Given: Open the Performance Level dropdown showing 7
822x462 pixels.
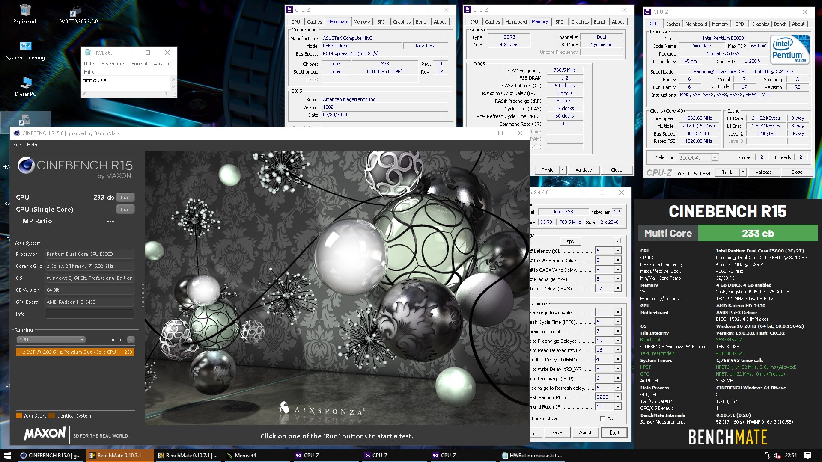Looking at the screenshot, I should 618,332.
